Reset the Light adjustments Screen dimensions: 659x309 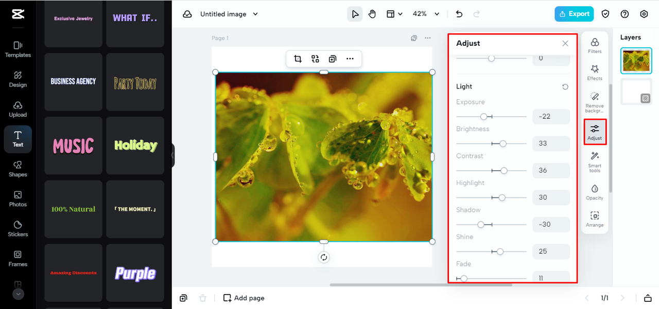click(x=565, y=87)
